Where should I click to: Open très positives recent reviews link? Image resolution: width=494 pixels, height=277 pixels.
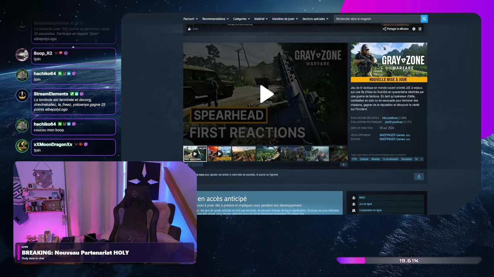click(x=389, y=118)
